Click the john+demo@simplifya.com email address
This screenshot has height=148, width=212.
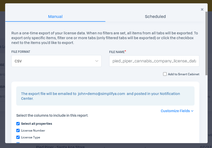(101, 94)
